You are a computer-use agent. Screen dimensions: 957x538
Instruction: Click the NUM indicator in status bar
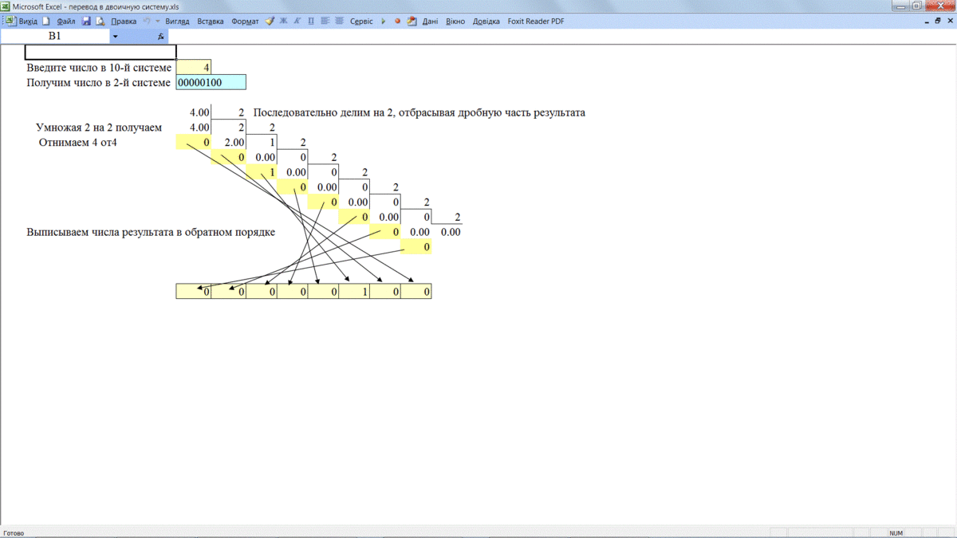896,532
